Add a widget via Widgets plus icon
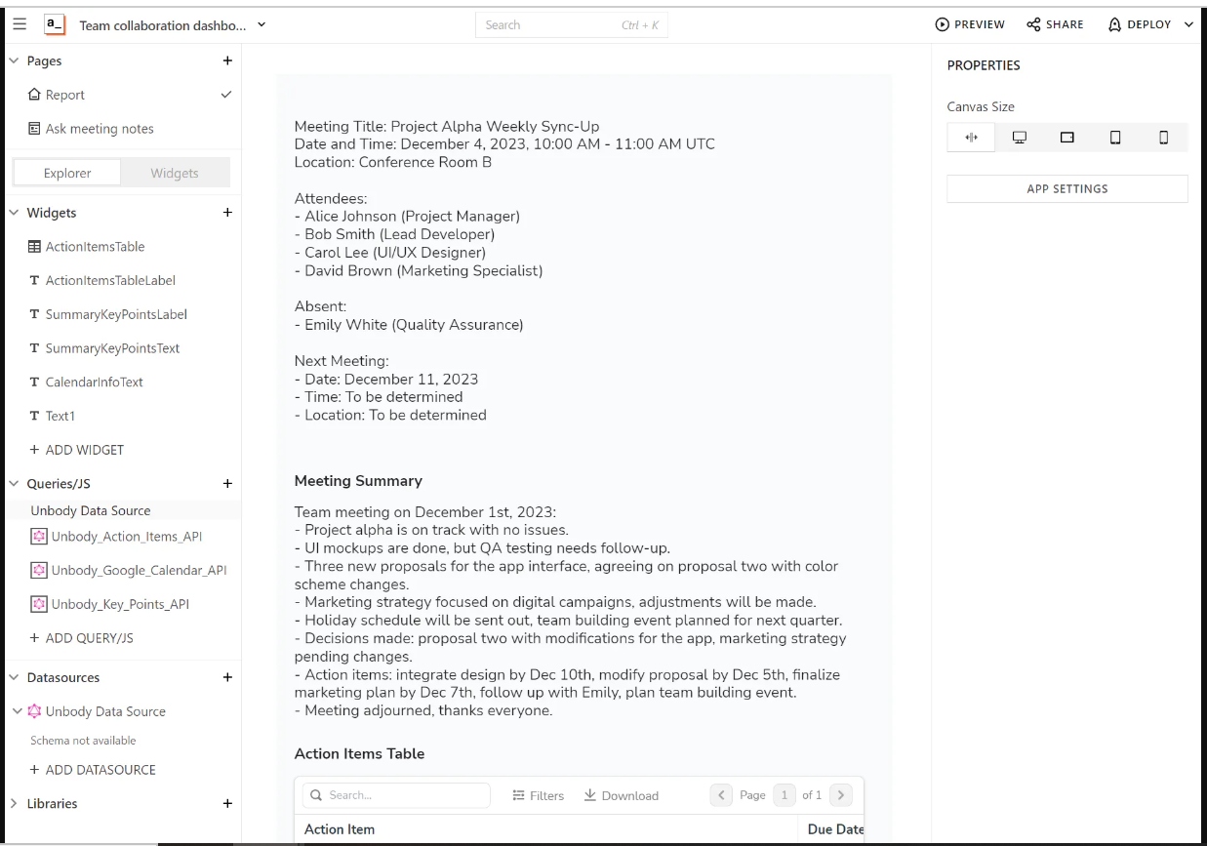Screen dimensions: 1207x846 [x=227, y=213]
